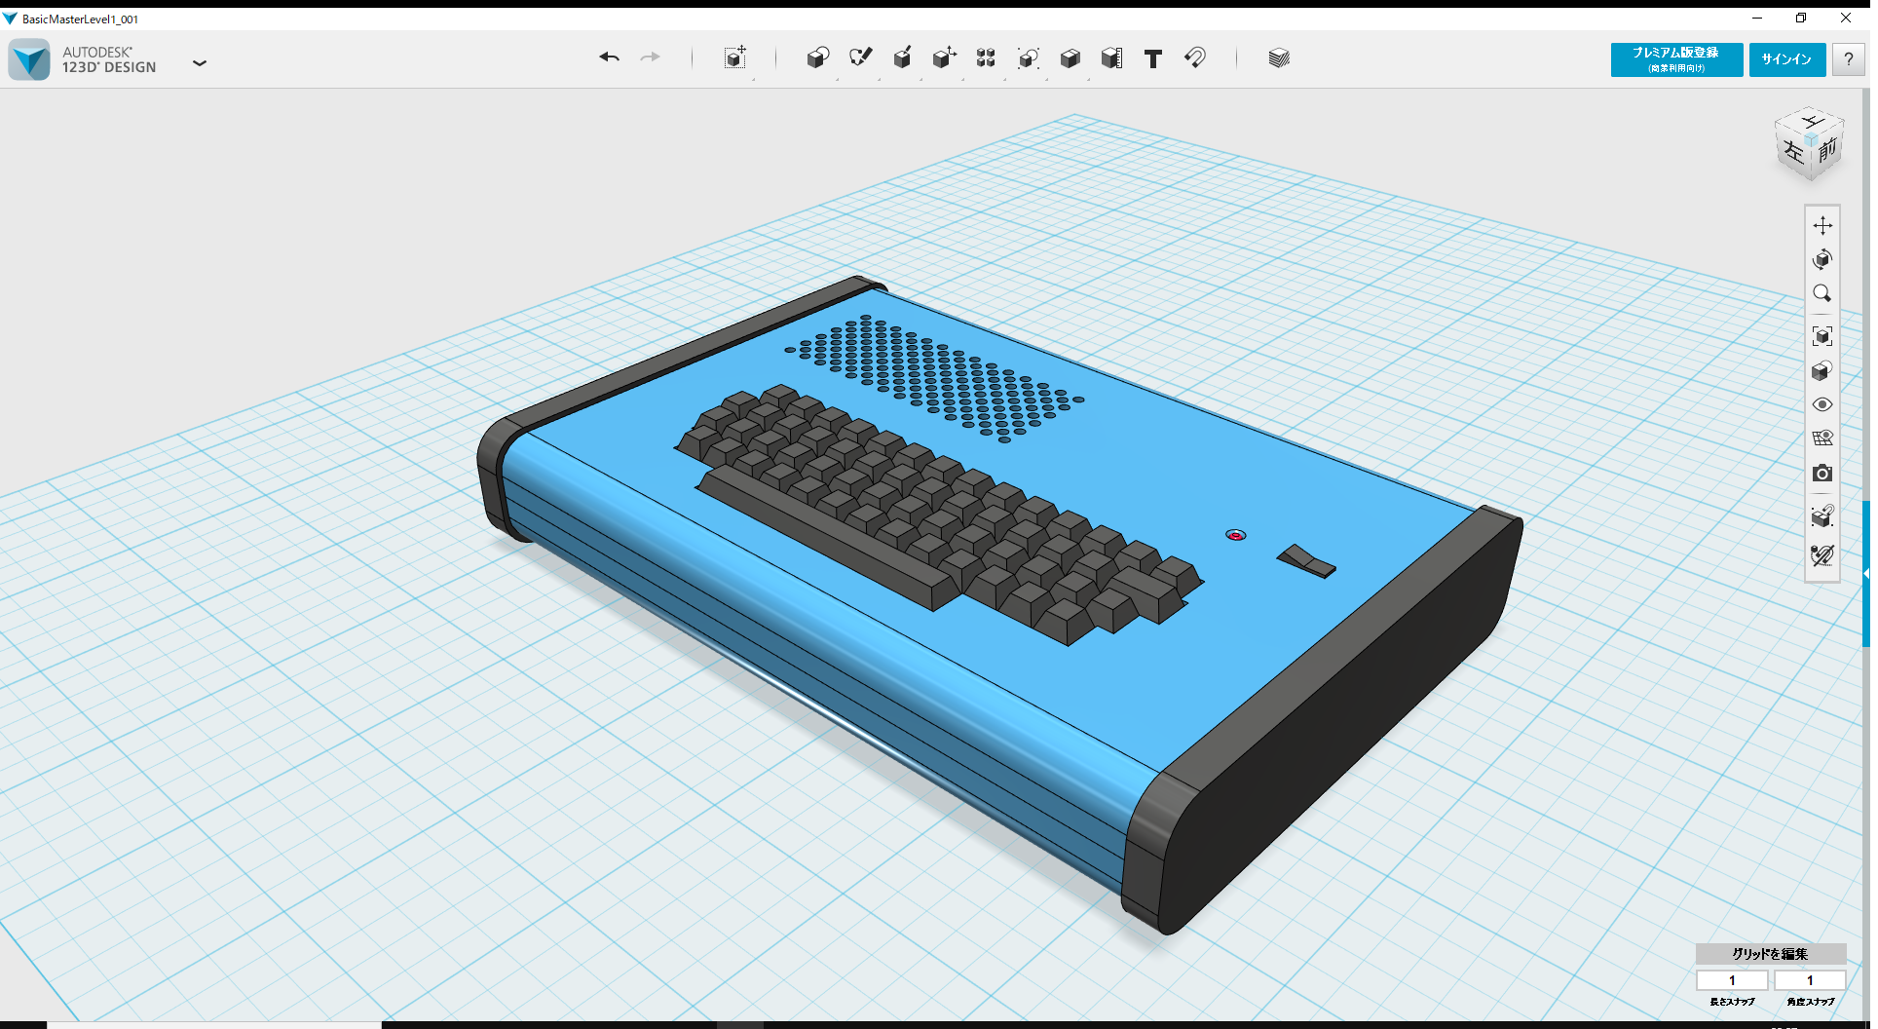
Task: Open the Transform tool in the toolbar
Action: [735, 58]
